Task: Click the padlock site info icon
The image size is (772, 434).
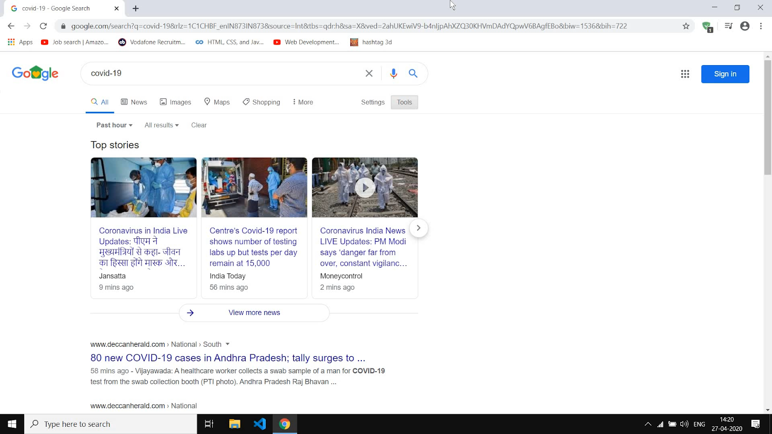Action: pyautogui.click(x=63, y=26)
